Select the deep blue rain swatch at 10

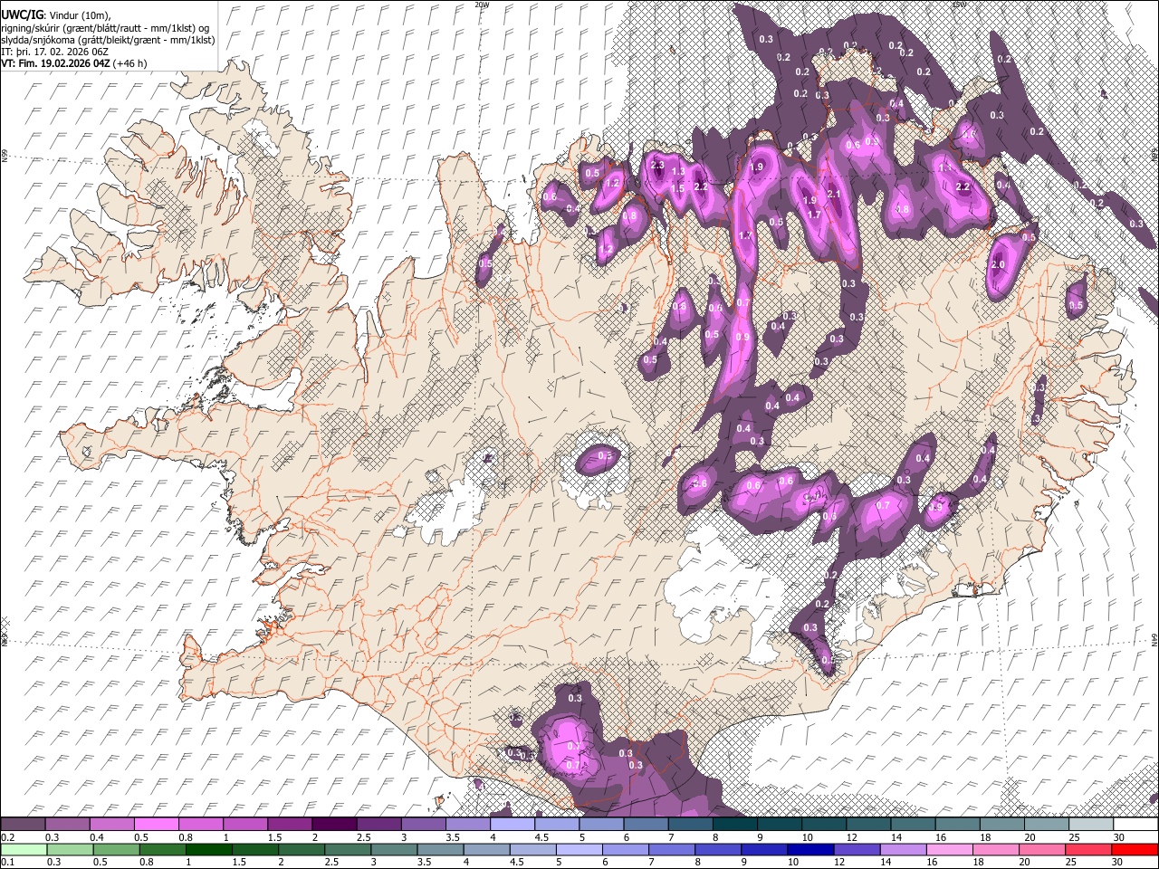coord(809,849)
